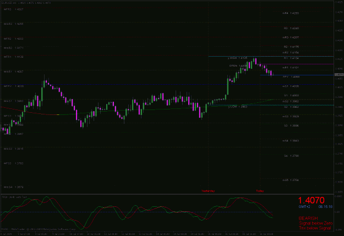This screenshot has width=344, height=236.
Task: Click the S1 1.4002 pivot label
Action: click(291, 95)
